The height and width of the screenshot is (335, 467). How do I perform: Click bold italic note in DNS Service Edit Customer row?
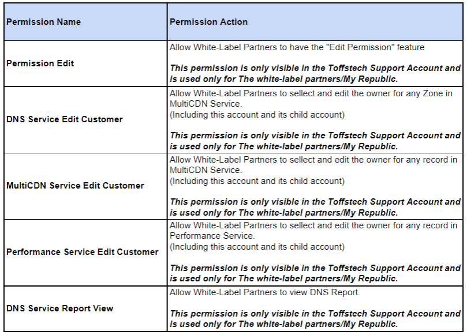point(315,141)
